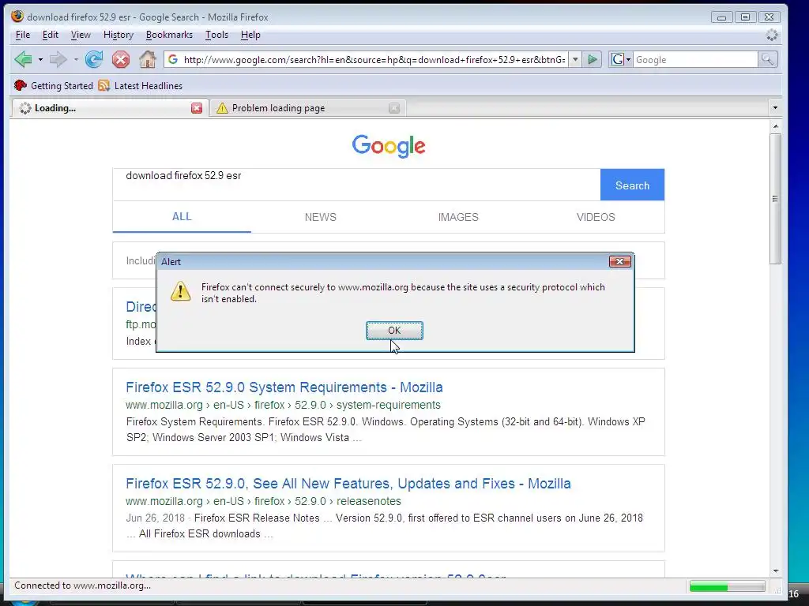Open the History menu
809x606 pixels.
coord(119,35)
